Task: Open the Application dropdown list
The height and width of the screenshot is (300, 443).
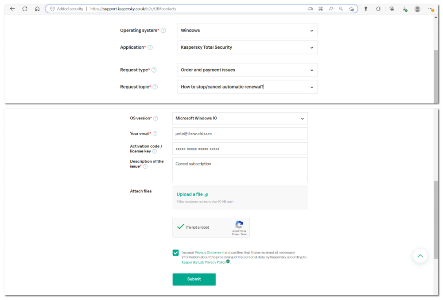Action: pos(248,47)
